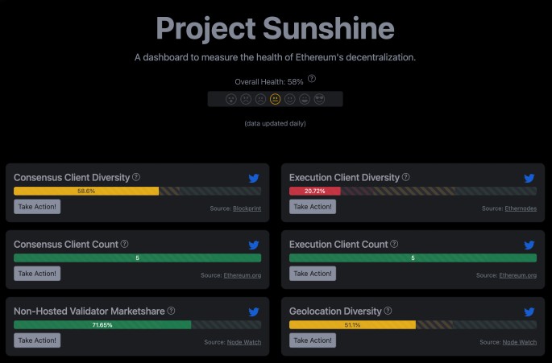Share Execution Client Count via Twitter icon
Screen dimensions: 552x363
(529, 245)
